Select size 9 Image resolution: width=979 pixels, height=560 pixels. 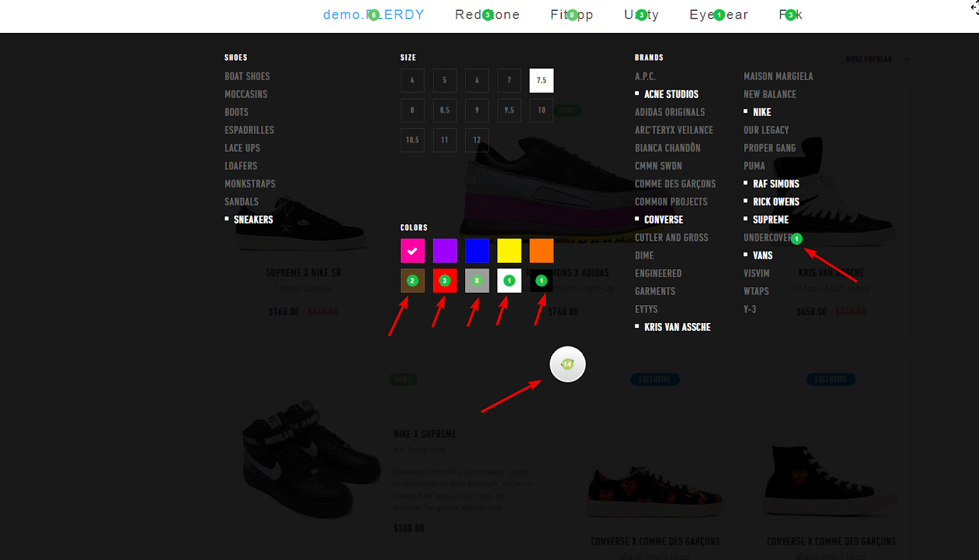tap(477, 111)
